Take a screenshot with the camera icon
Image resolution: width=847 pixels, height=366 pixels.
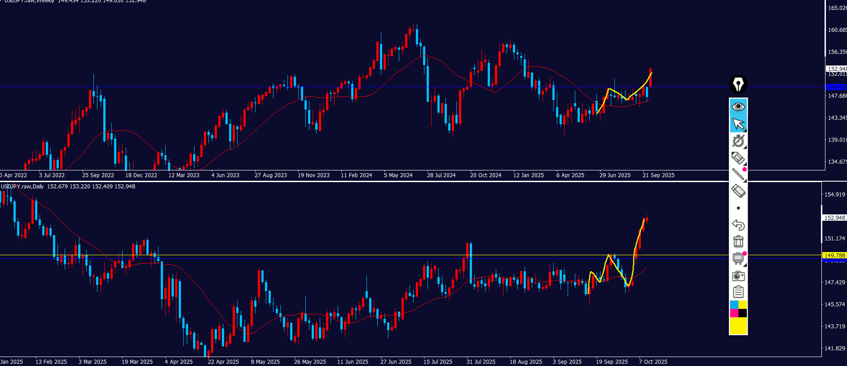[x=738, y=275]
